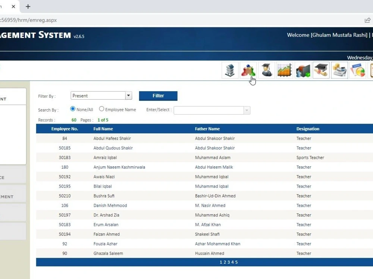Select the None/All radio button
The image size is (373, 279).
pyautogui.click(x=73, y=109)
